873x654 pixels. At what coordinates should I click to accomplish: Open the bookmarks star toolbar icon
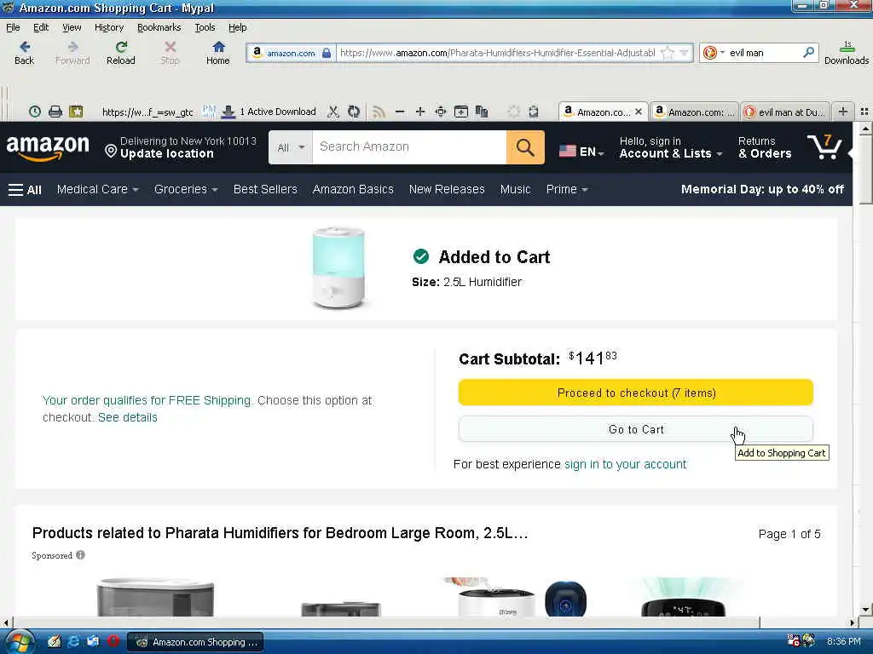pyautogui.click(x=76, y=112)
